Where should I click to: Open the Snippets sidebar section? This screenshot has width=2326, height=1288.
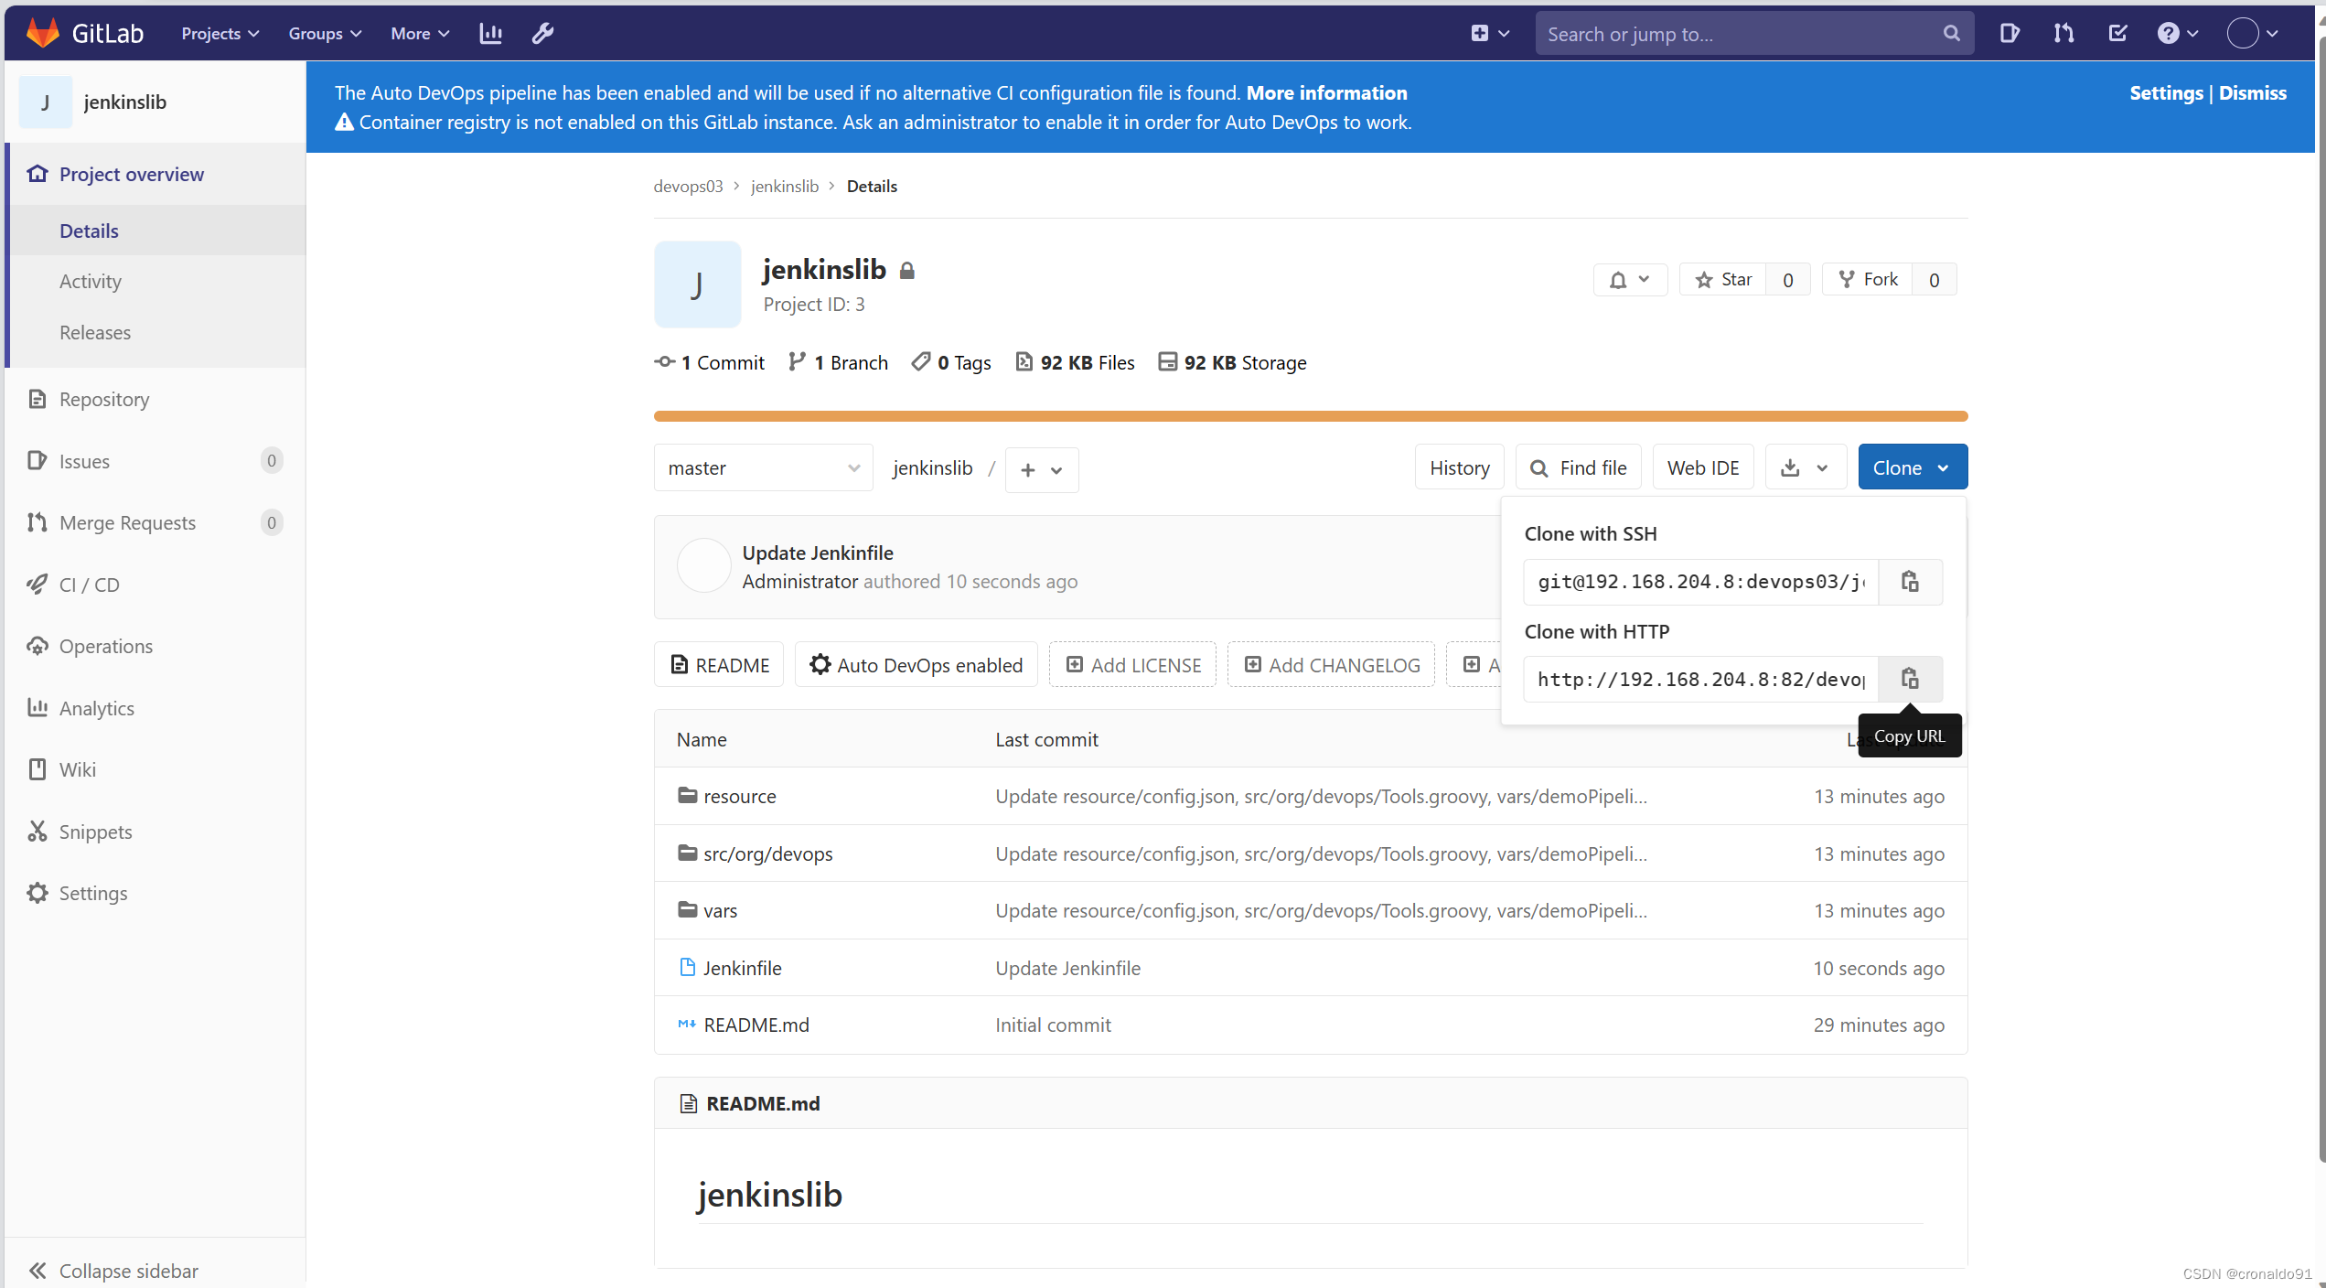click(155, 832)
